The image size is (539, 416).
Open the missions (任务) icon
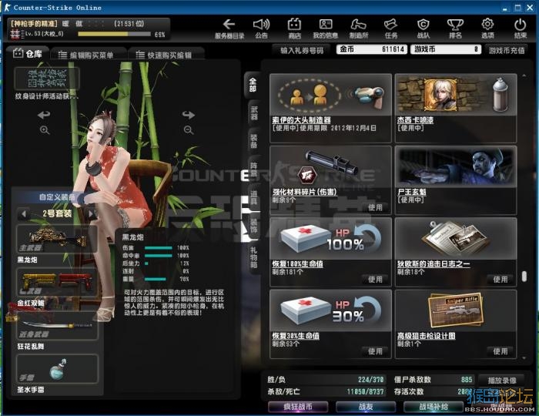391,29
